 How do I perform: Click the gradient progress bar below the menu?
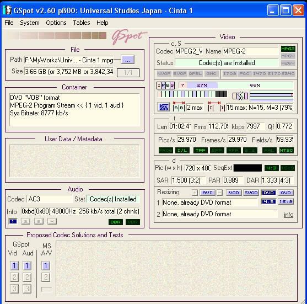(57, 36)
